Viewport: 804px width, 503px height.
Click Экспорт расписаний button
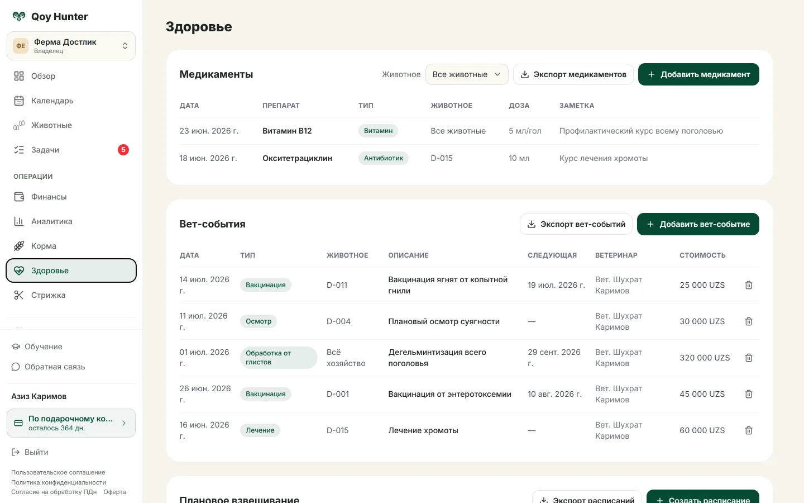[587, 497]
